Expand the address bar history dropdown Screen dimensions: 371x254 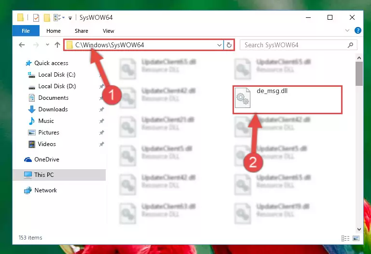(220, 45)
